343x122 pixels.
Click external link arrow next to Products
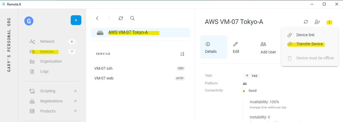75,111
